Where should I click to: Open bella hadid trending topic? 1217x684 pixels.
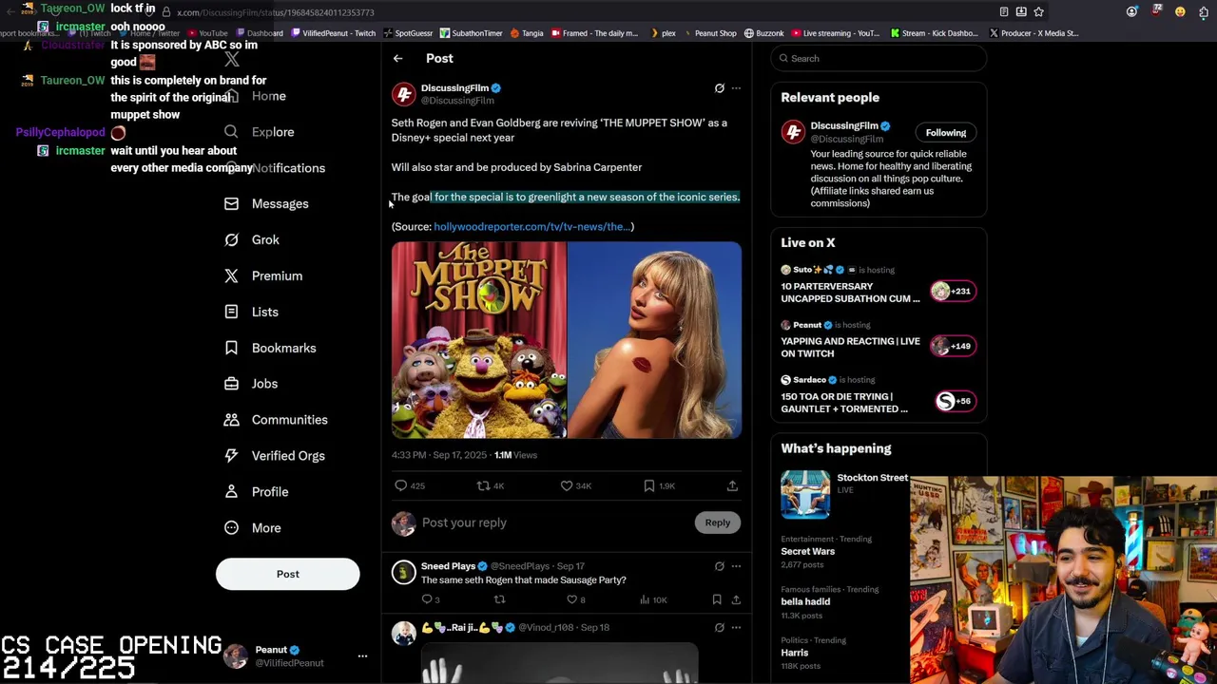click(805, 602)
